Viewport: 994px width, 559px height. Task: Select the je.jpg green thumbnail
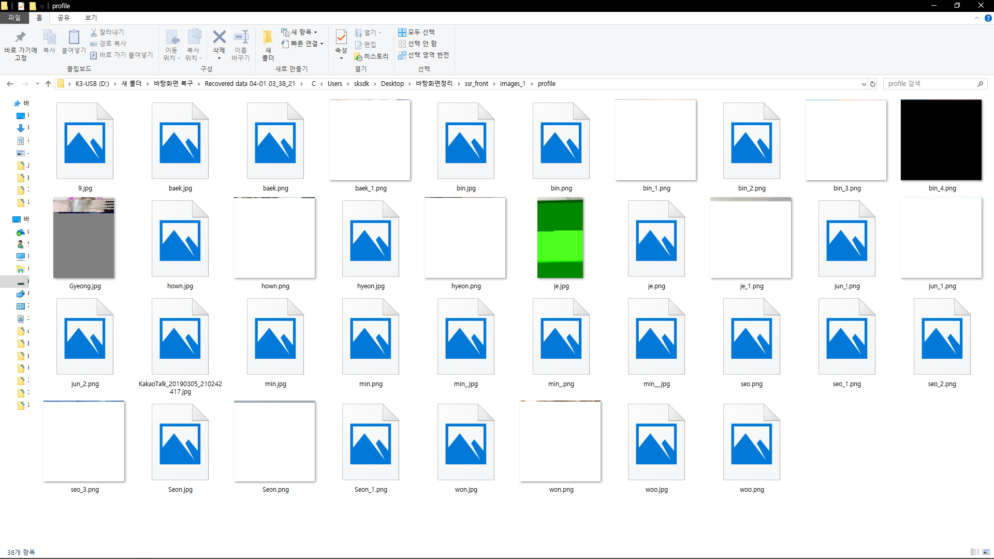point(560,238)
